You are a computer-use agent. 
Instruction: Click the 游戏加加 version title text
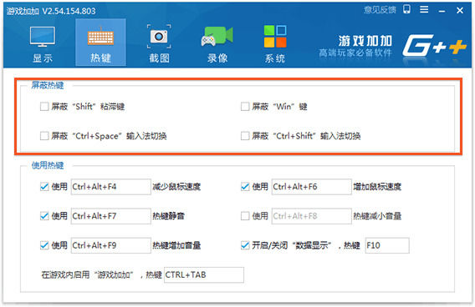[x=51, y=11]
